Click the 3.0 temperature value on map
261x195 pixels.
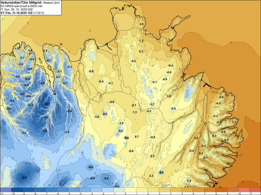(x=169, y=96)
